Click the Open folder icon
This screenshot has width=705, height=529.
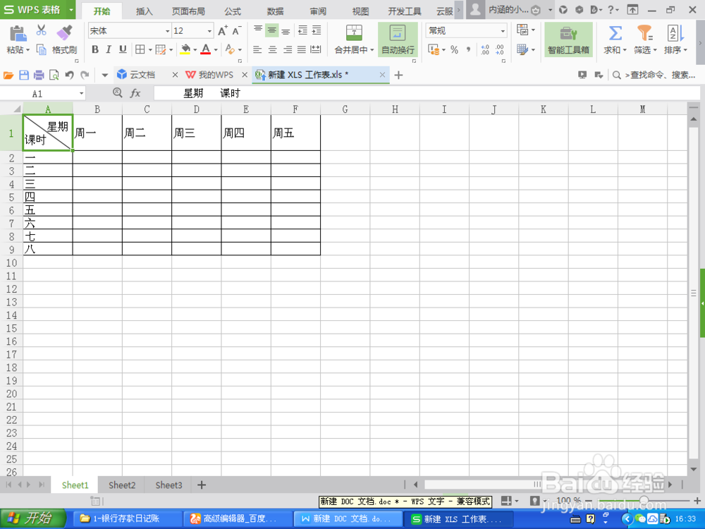(8, 75)
